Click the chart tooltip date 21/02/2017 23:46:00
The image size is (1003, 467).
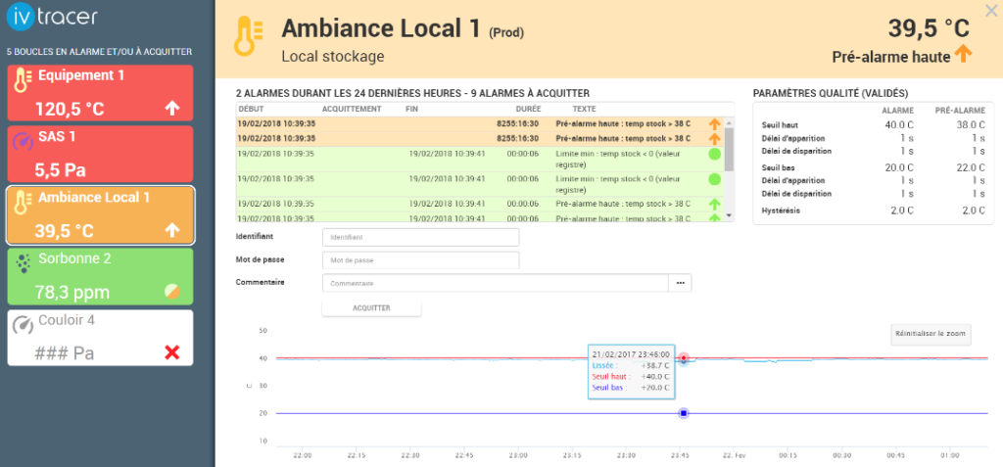[631, 353]
